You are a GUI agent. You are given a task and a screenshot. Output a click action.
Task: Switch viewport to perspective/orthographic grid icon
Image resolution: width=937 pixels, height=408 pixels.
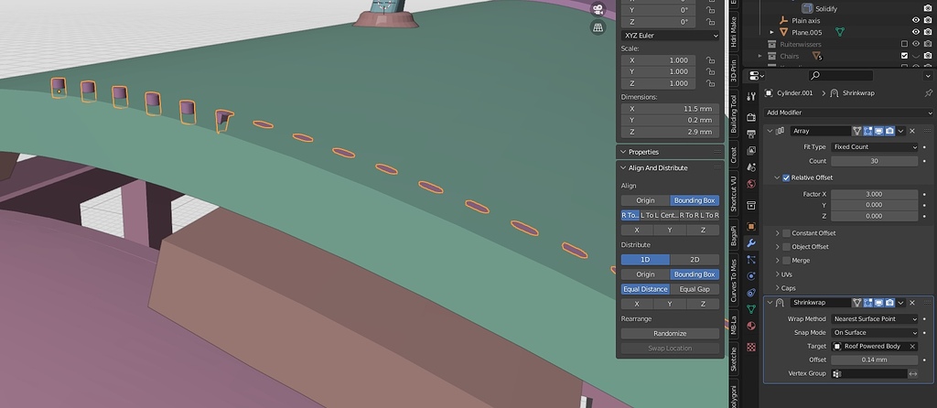(598, 27)
